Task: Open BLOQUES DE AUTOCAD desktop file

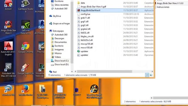Action: coord(60,92)
